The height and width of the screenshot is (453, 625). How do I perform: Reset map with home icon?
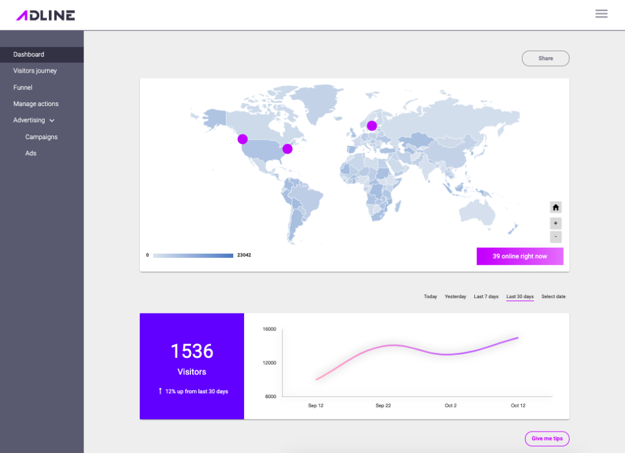click(555, 207)
